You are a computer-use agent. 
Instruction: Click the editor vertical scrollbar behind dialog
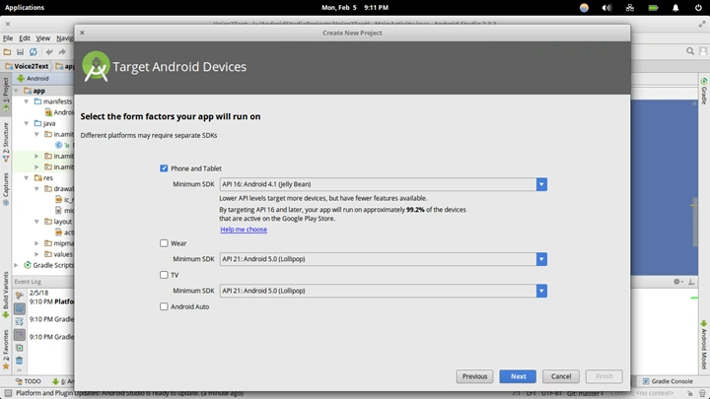click(x=694, y=222)
